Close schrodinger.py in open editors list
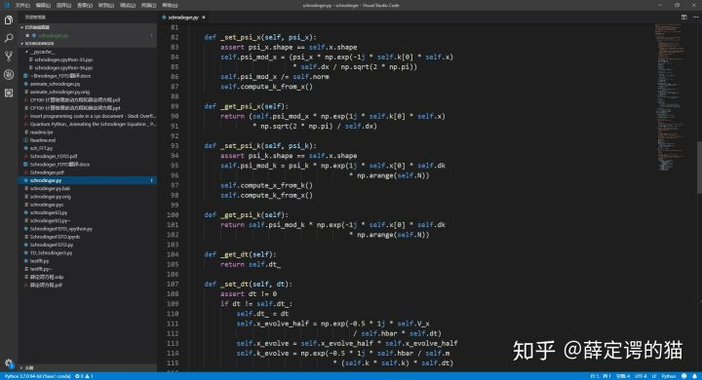Screen dimensions: 702x380 click(27, 35)
